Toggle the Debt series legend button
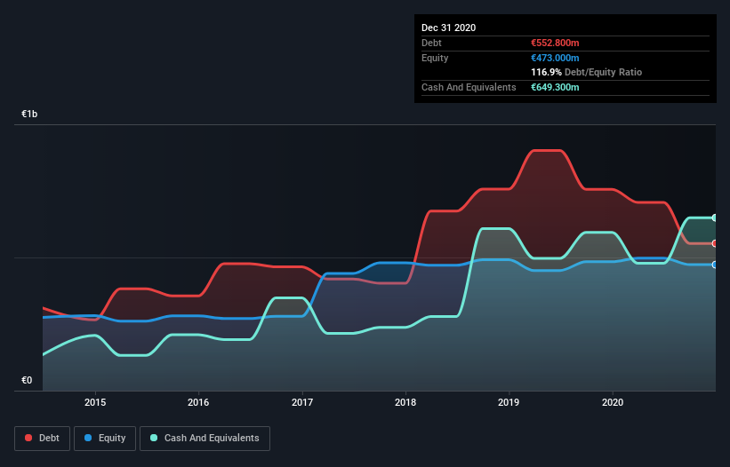This screenshot has width=730, height=467. (43, 439)
